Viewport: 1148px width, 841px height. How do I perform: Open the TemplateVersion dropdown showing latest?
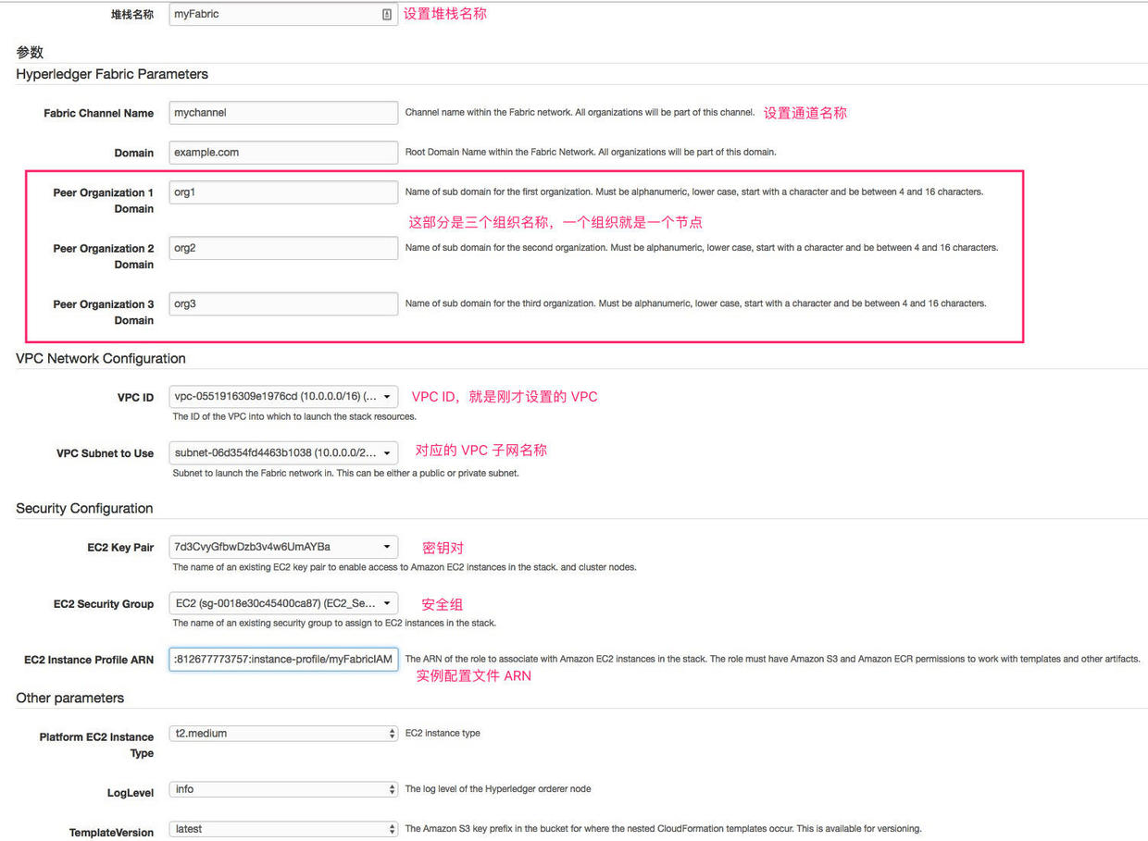point(283,829)
